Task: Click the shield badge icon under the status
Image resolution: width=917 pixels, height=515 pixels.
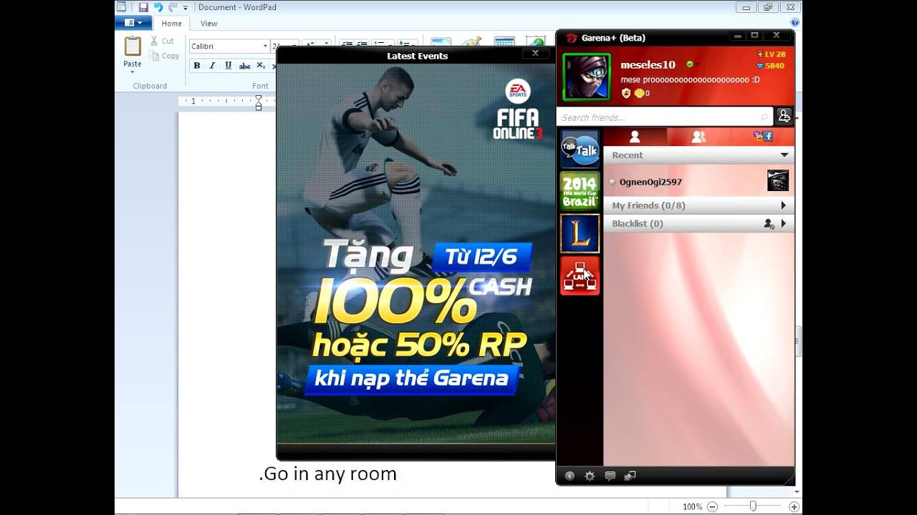Action: [x=625, y=93]
